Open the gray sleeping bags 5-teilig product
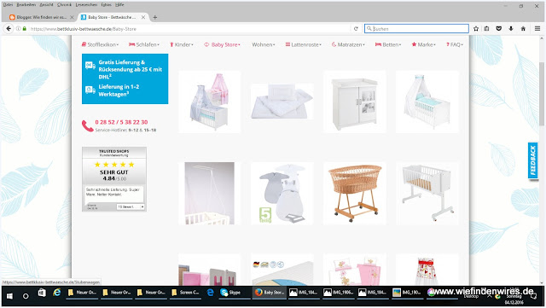 282,194
